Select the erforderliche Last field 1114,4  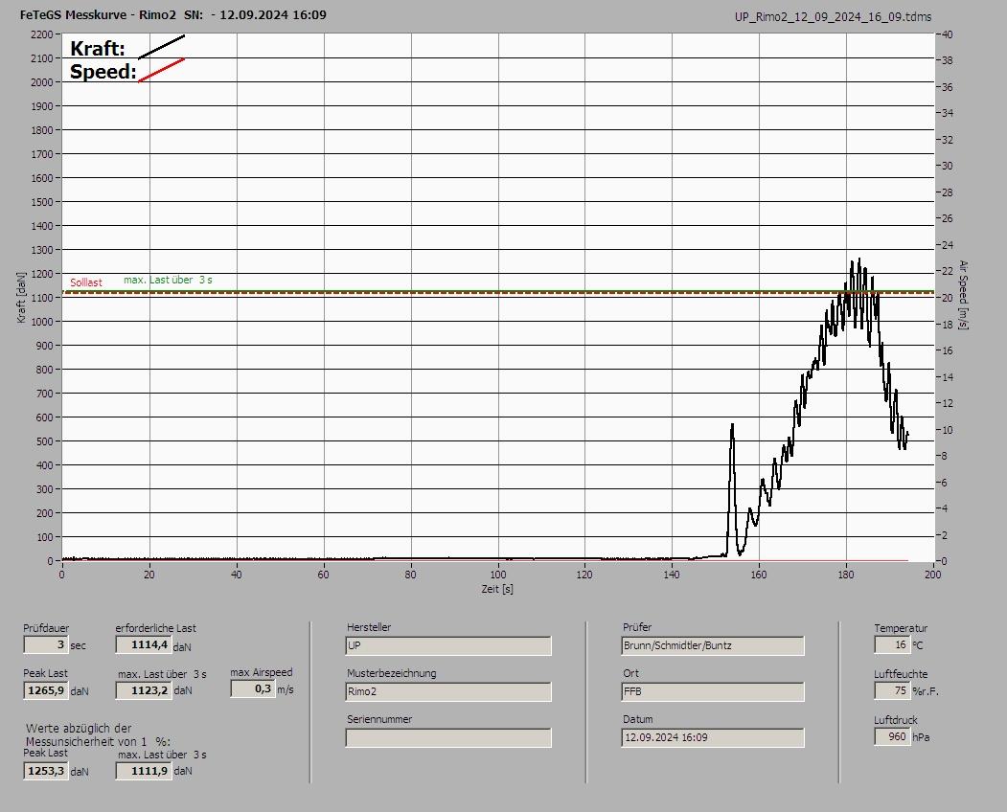(143, 644)
